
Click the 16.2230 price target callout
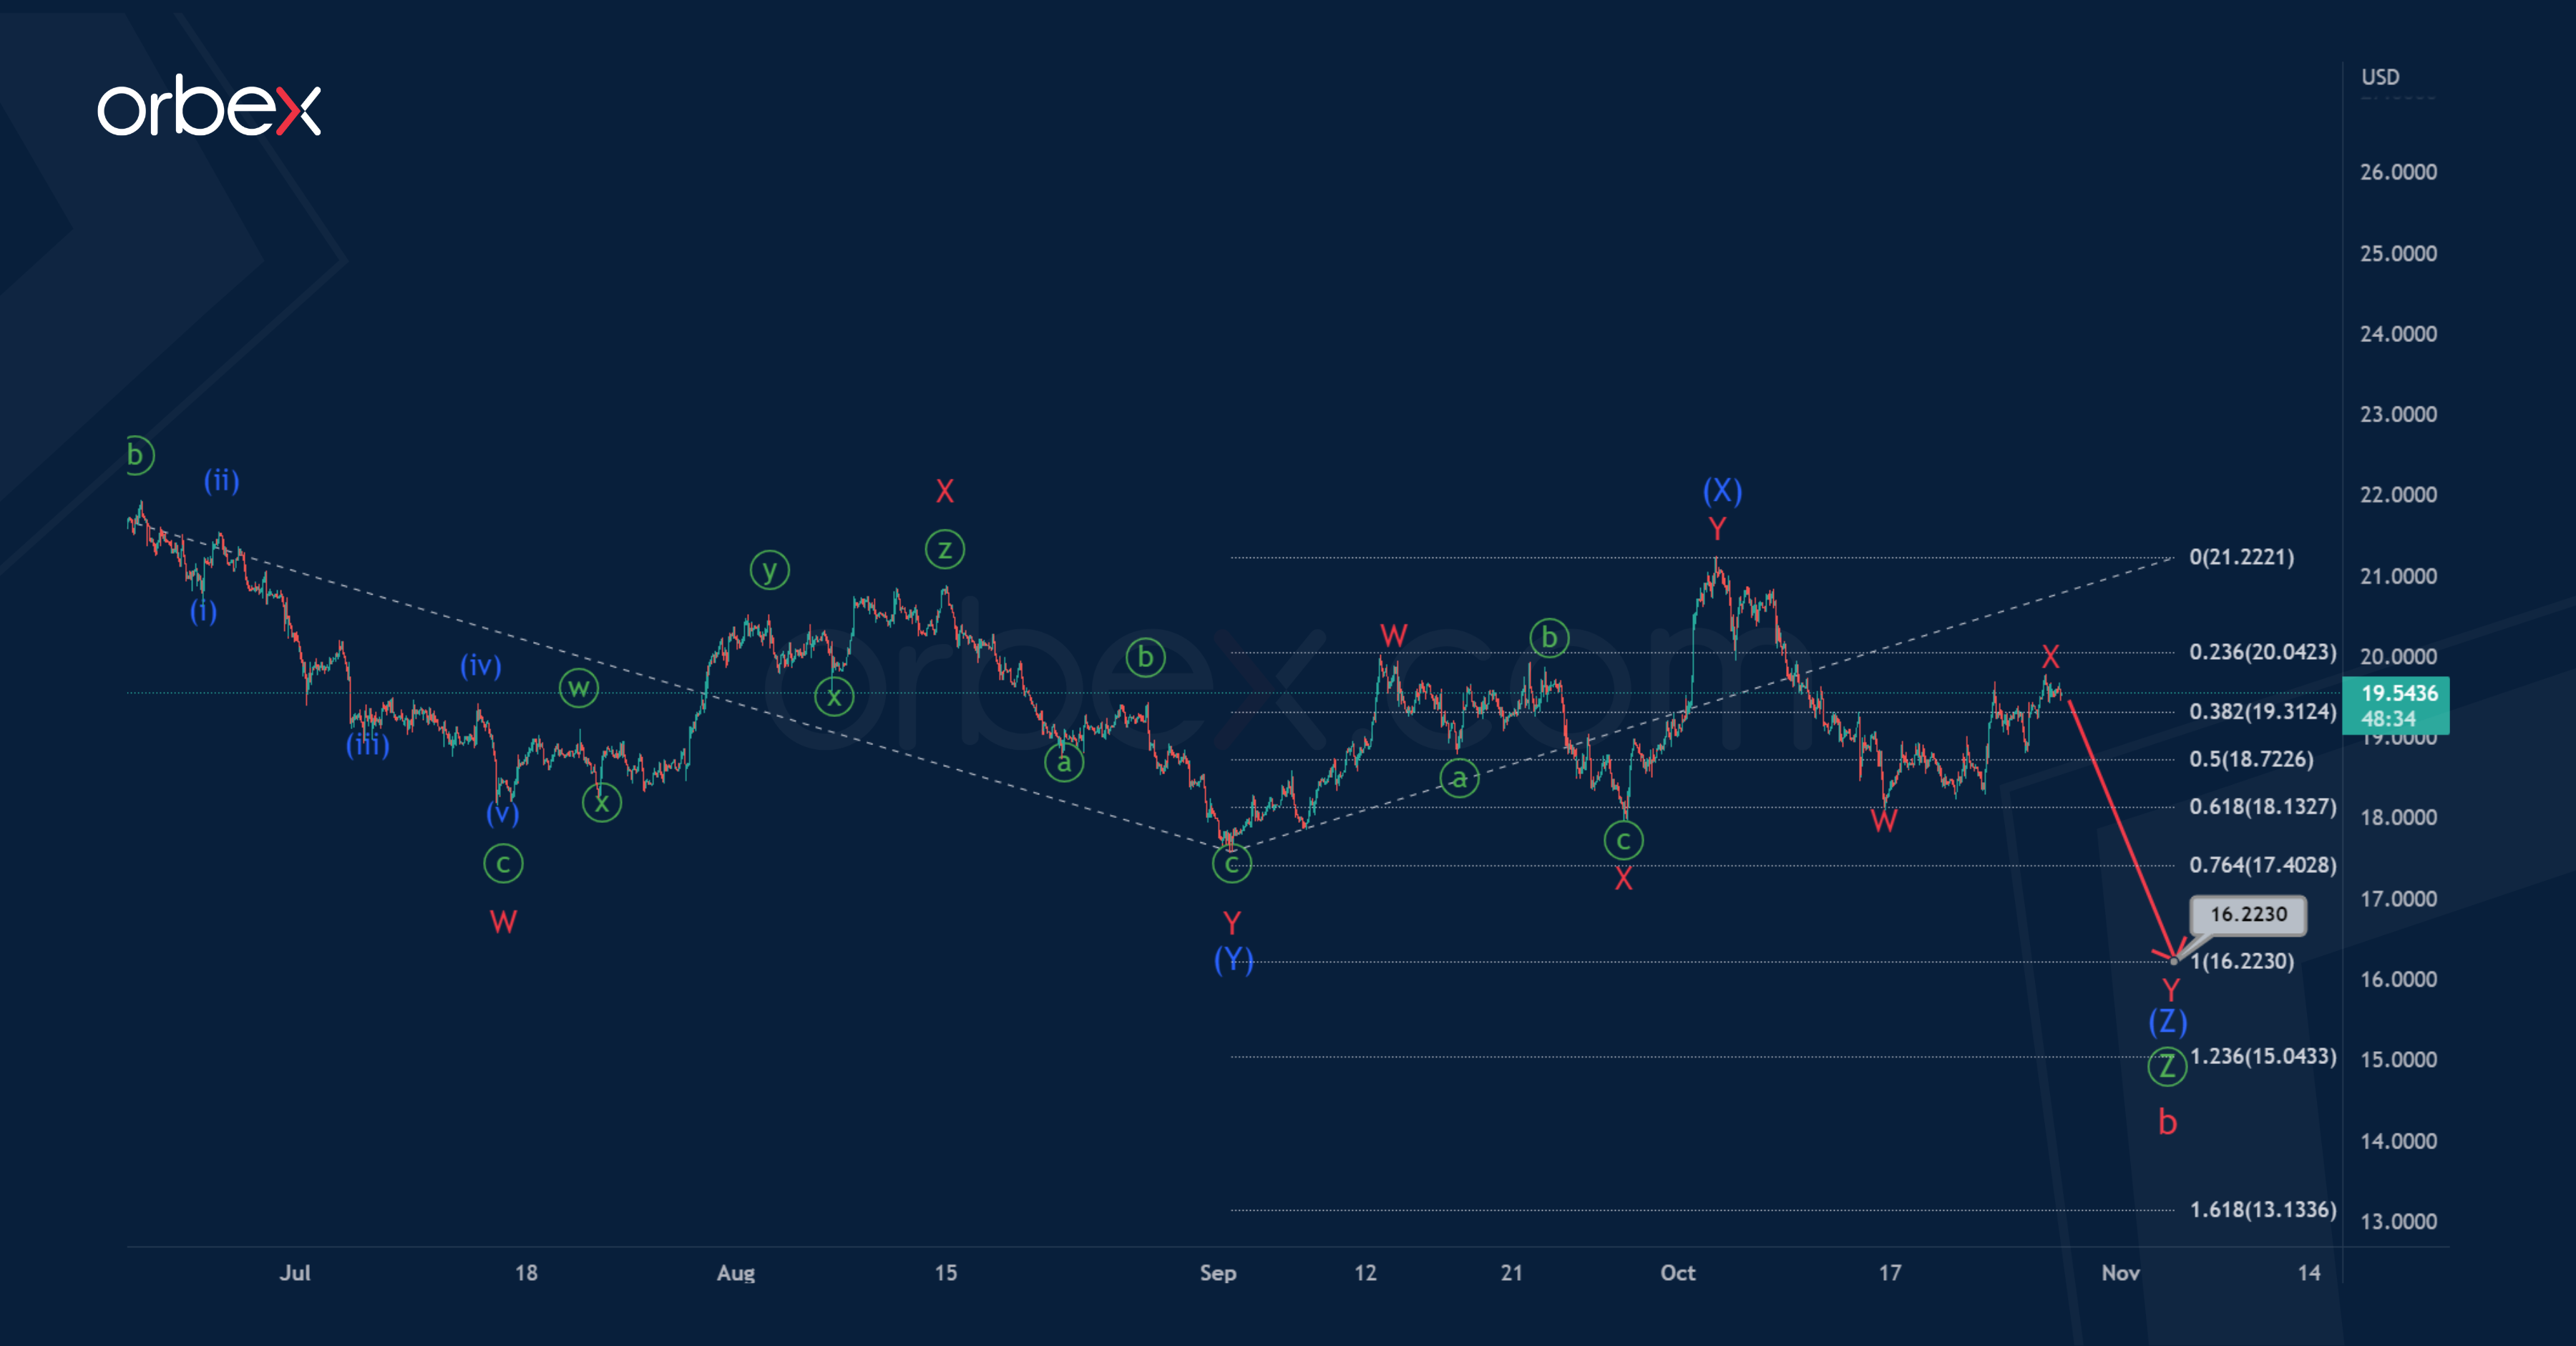click(x=2247, y=914)
